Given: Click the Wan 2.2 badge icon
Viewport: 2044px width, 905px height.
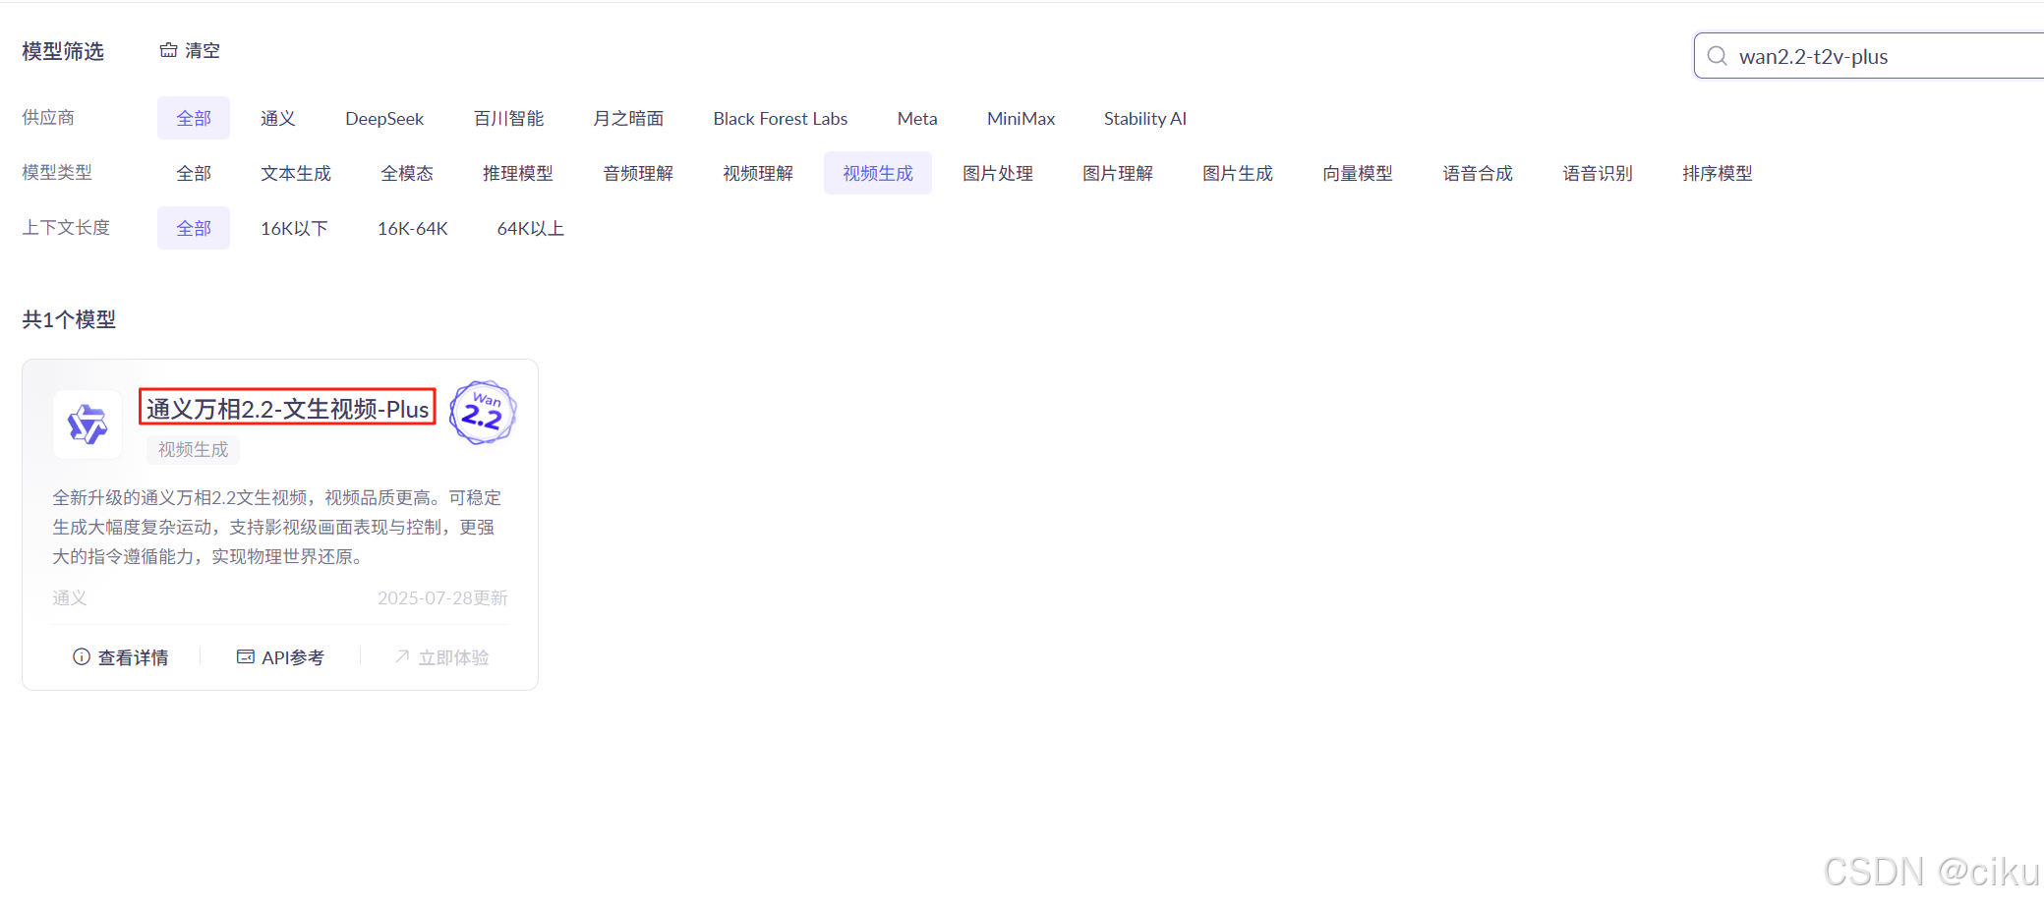Looking at the screenshot, I should [x=483, y=413].
